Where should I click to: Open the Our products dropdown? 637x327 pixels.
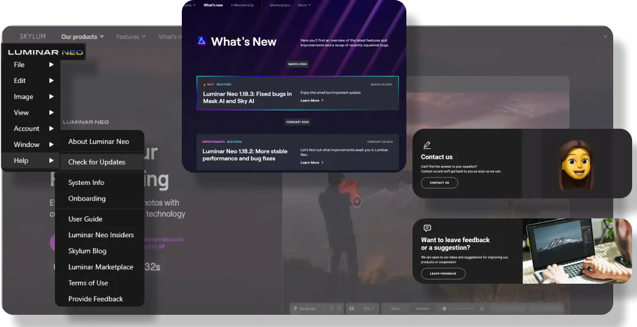(x=82, y=37)
